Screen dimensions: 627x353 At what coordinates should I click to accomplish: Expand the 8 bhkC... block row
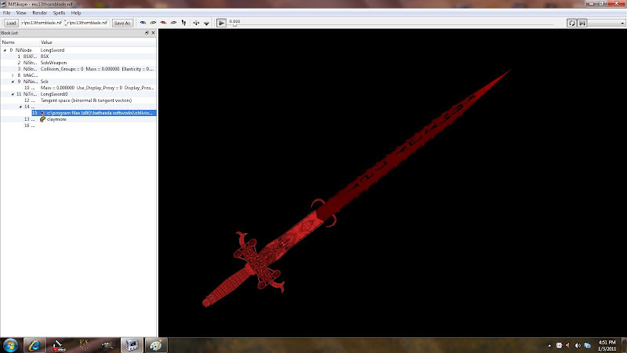(x=13, y=75)
